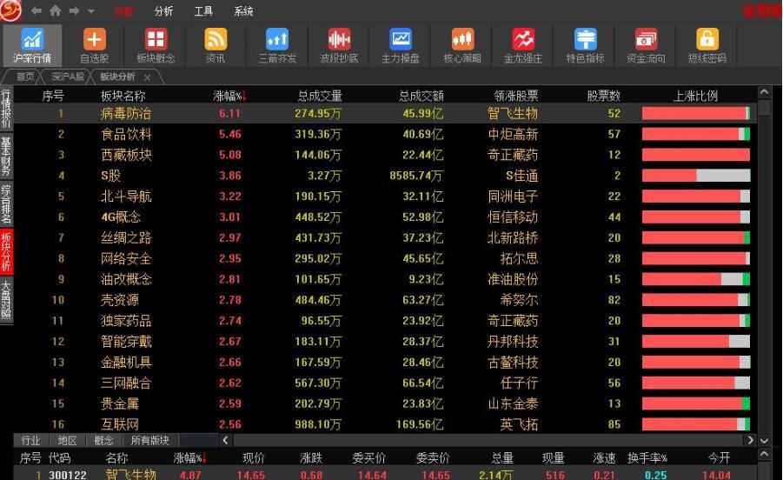The width and height of the screenshot is (783, 480).
Task: Open the 自选股 watchlist icon
Action: (x=94, y=45)
